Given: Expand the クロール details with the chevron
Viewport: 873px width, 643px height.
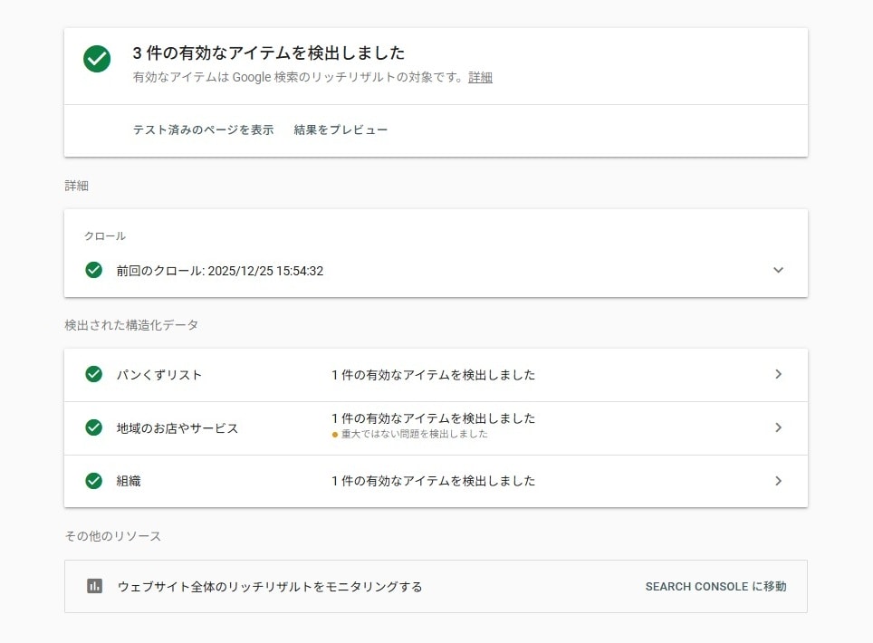Looking at the screenshot, I should point(777,270).
